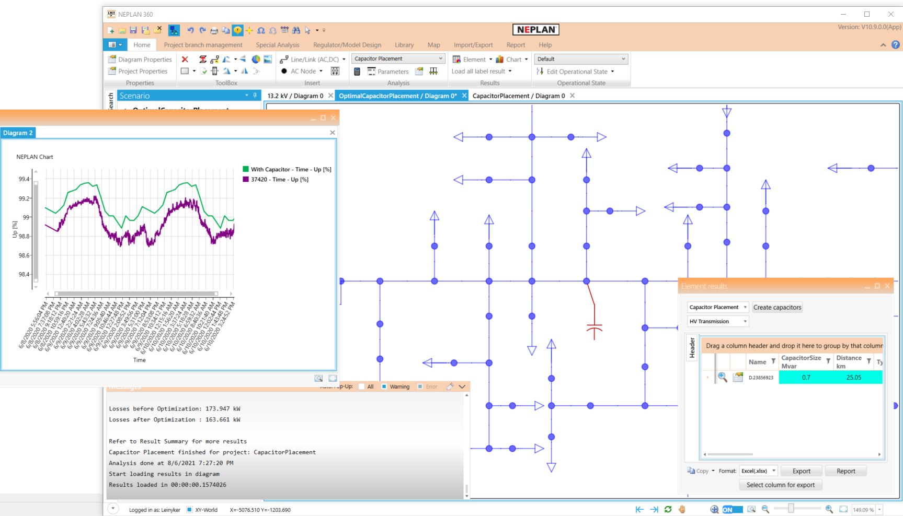Click the clear messages eraser icon
Viewport: 903px width, 516px height.
click(x=450, y=386)
